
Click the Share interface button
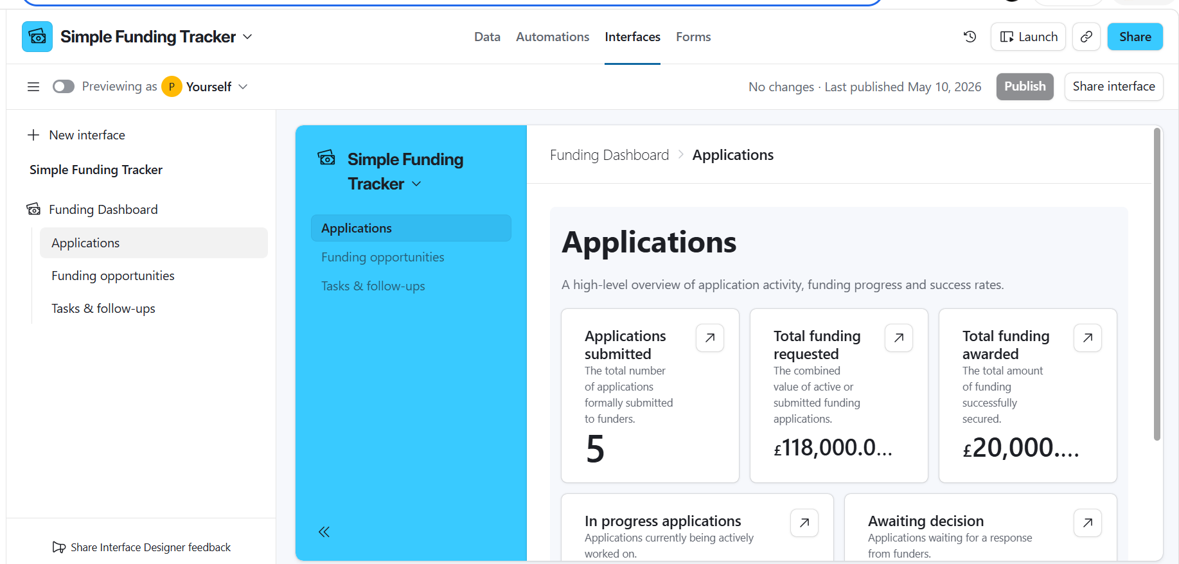1113,87
